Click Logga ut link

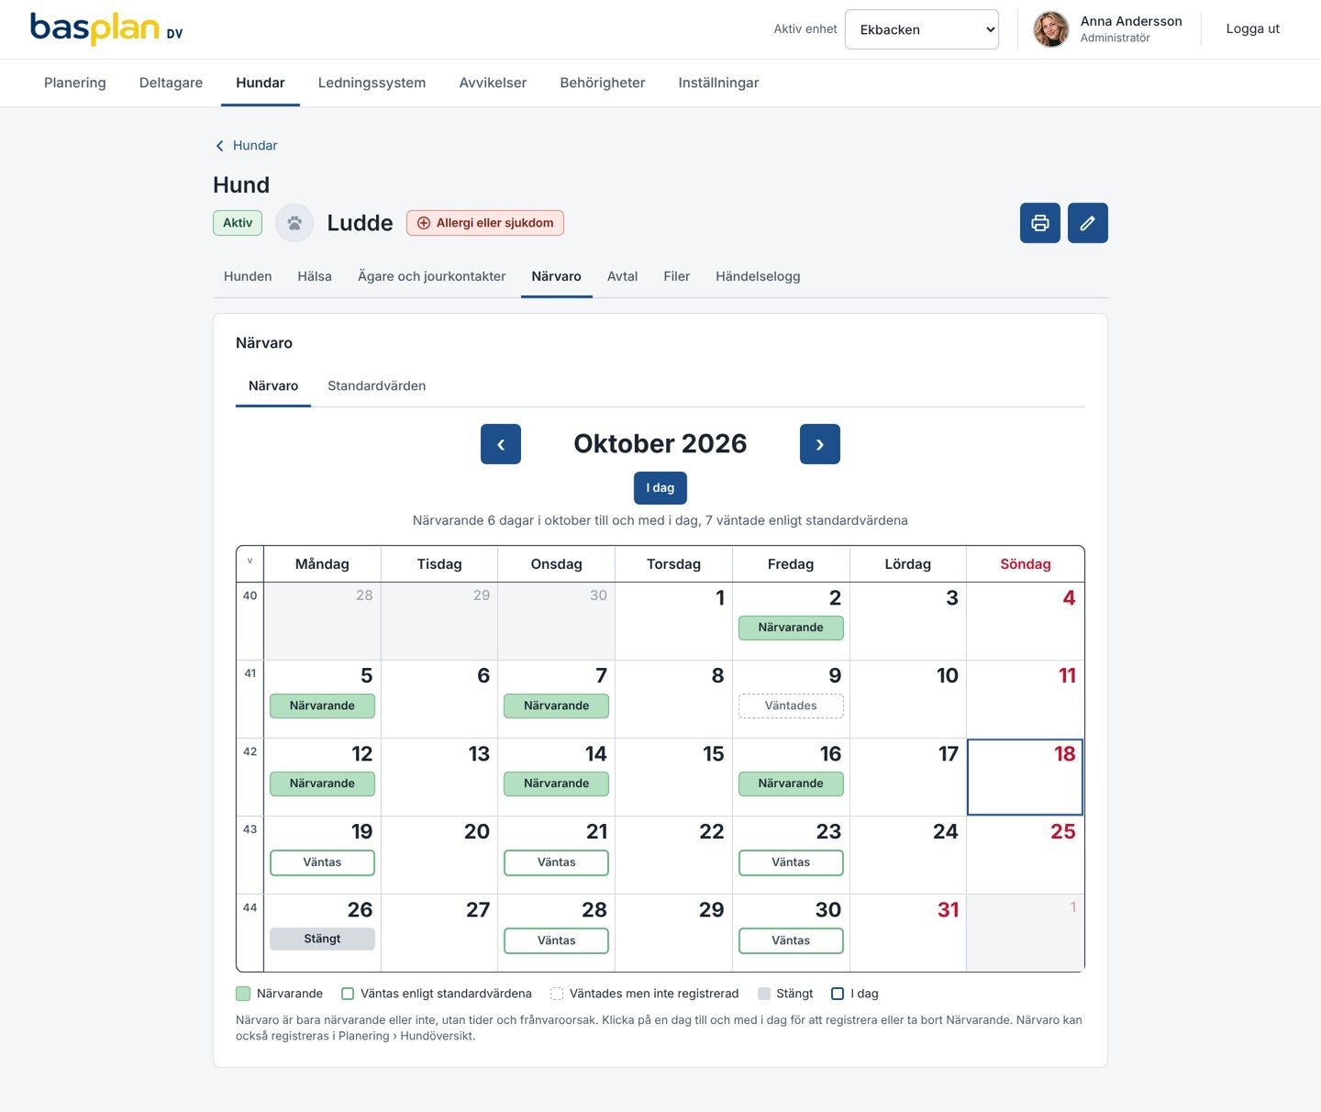[1252, 29]
